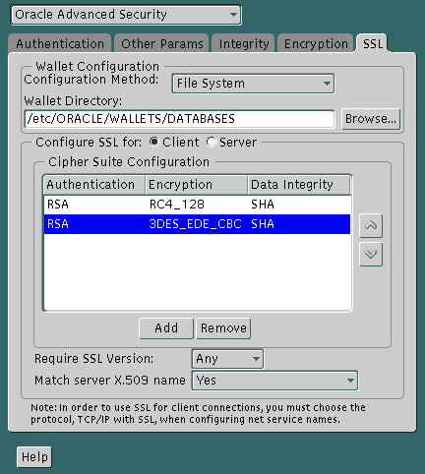
Task: Click SHA in the 3DES_EDE_CBC row
Action: (x=263, y=224)
